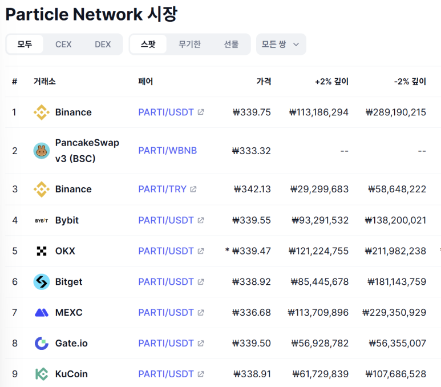Viewport: 441px width, 387px height.
Task: Click the depth value ₩289,190,215
Action: [396, 112]
